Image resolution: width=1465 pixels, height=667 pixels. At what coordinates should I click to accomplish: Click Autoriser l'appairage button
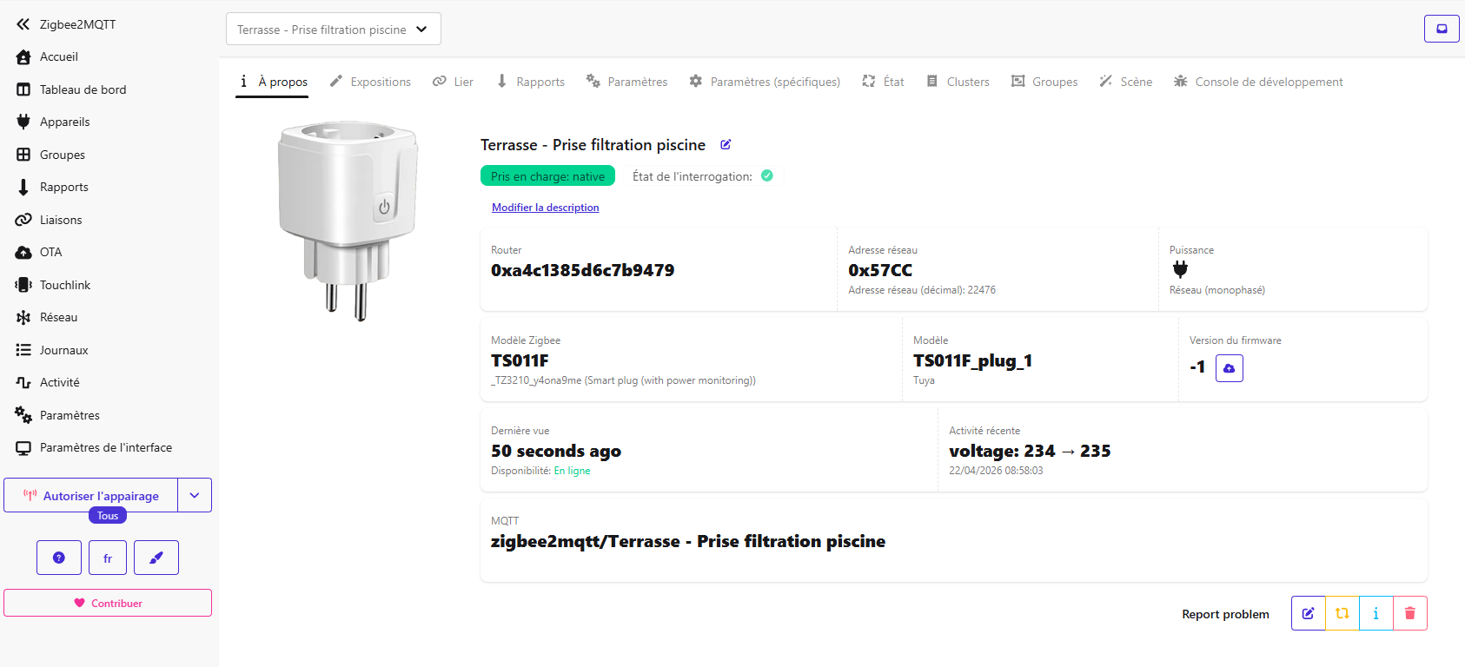[x=91, y=495]
